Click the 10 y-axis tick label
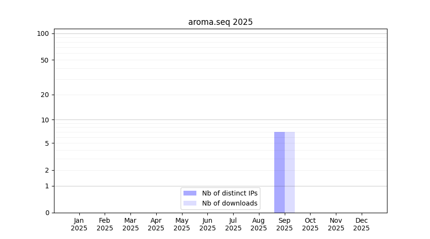Viewport: 430px width, 239px height. pyautogui.click(x=45, y=120)
